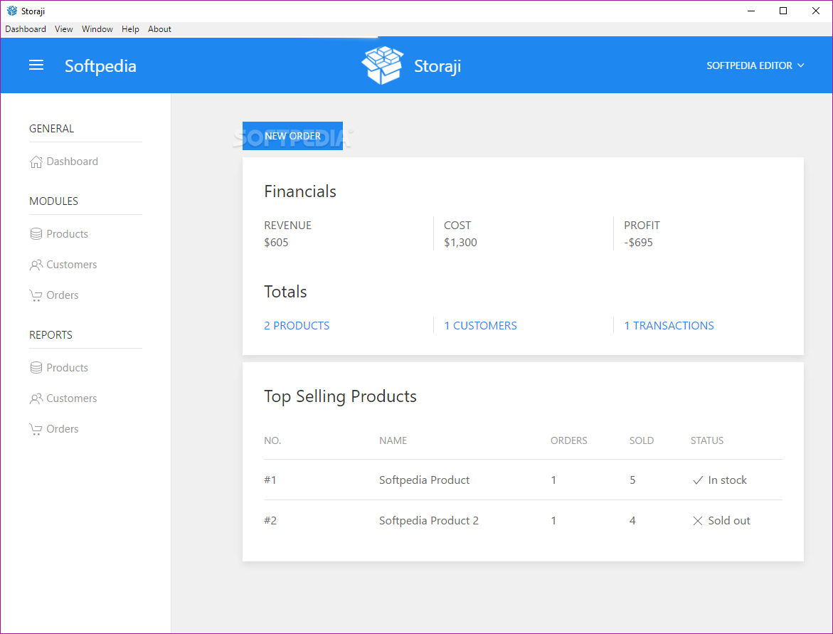
Task: Open Products module in sidebar
Action: coord(59,234)
